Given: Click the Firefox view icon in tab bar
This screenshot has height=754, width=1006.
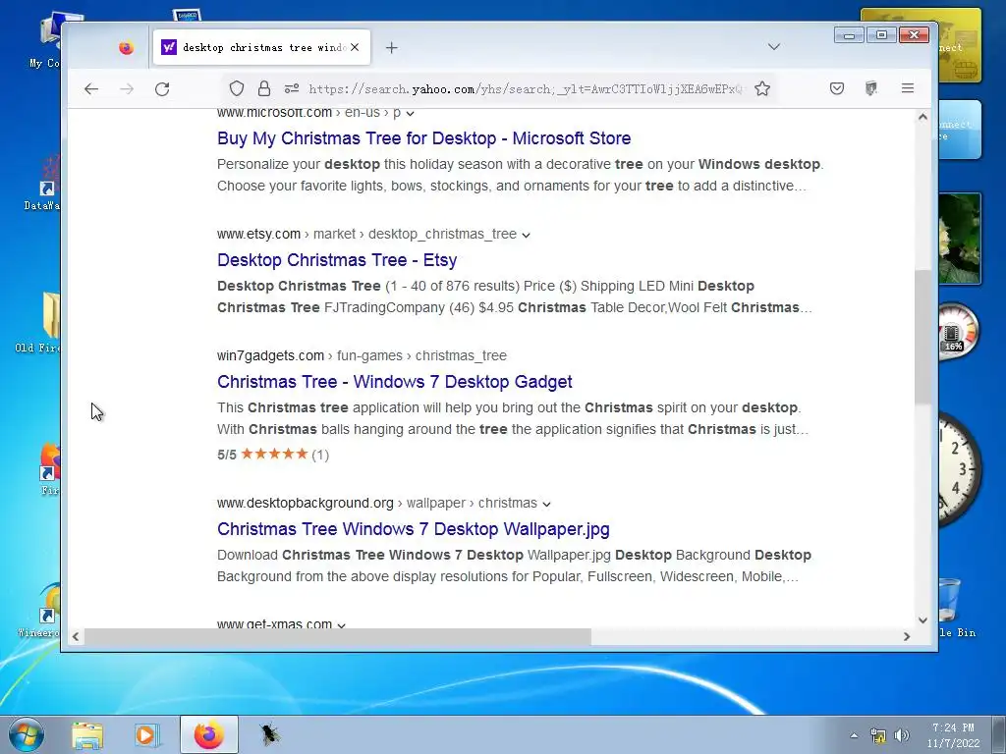Looking at the screenshot, I should click(127, 47).
